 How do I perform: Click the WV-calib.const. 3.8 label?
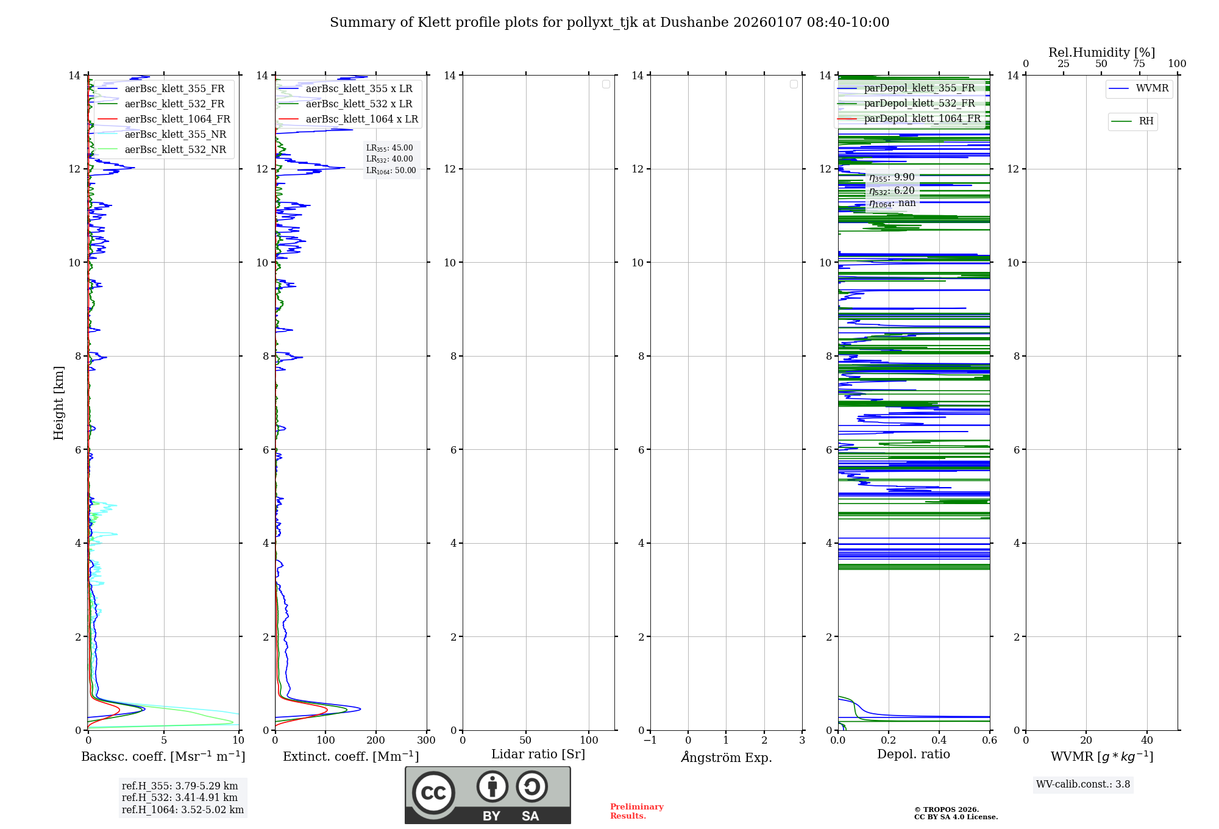click(x=1082, y=785)
